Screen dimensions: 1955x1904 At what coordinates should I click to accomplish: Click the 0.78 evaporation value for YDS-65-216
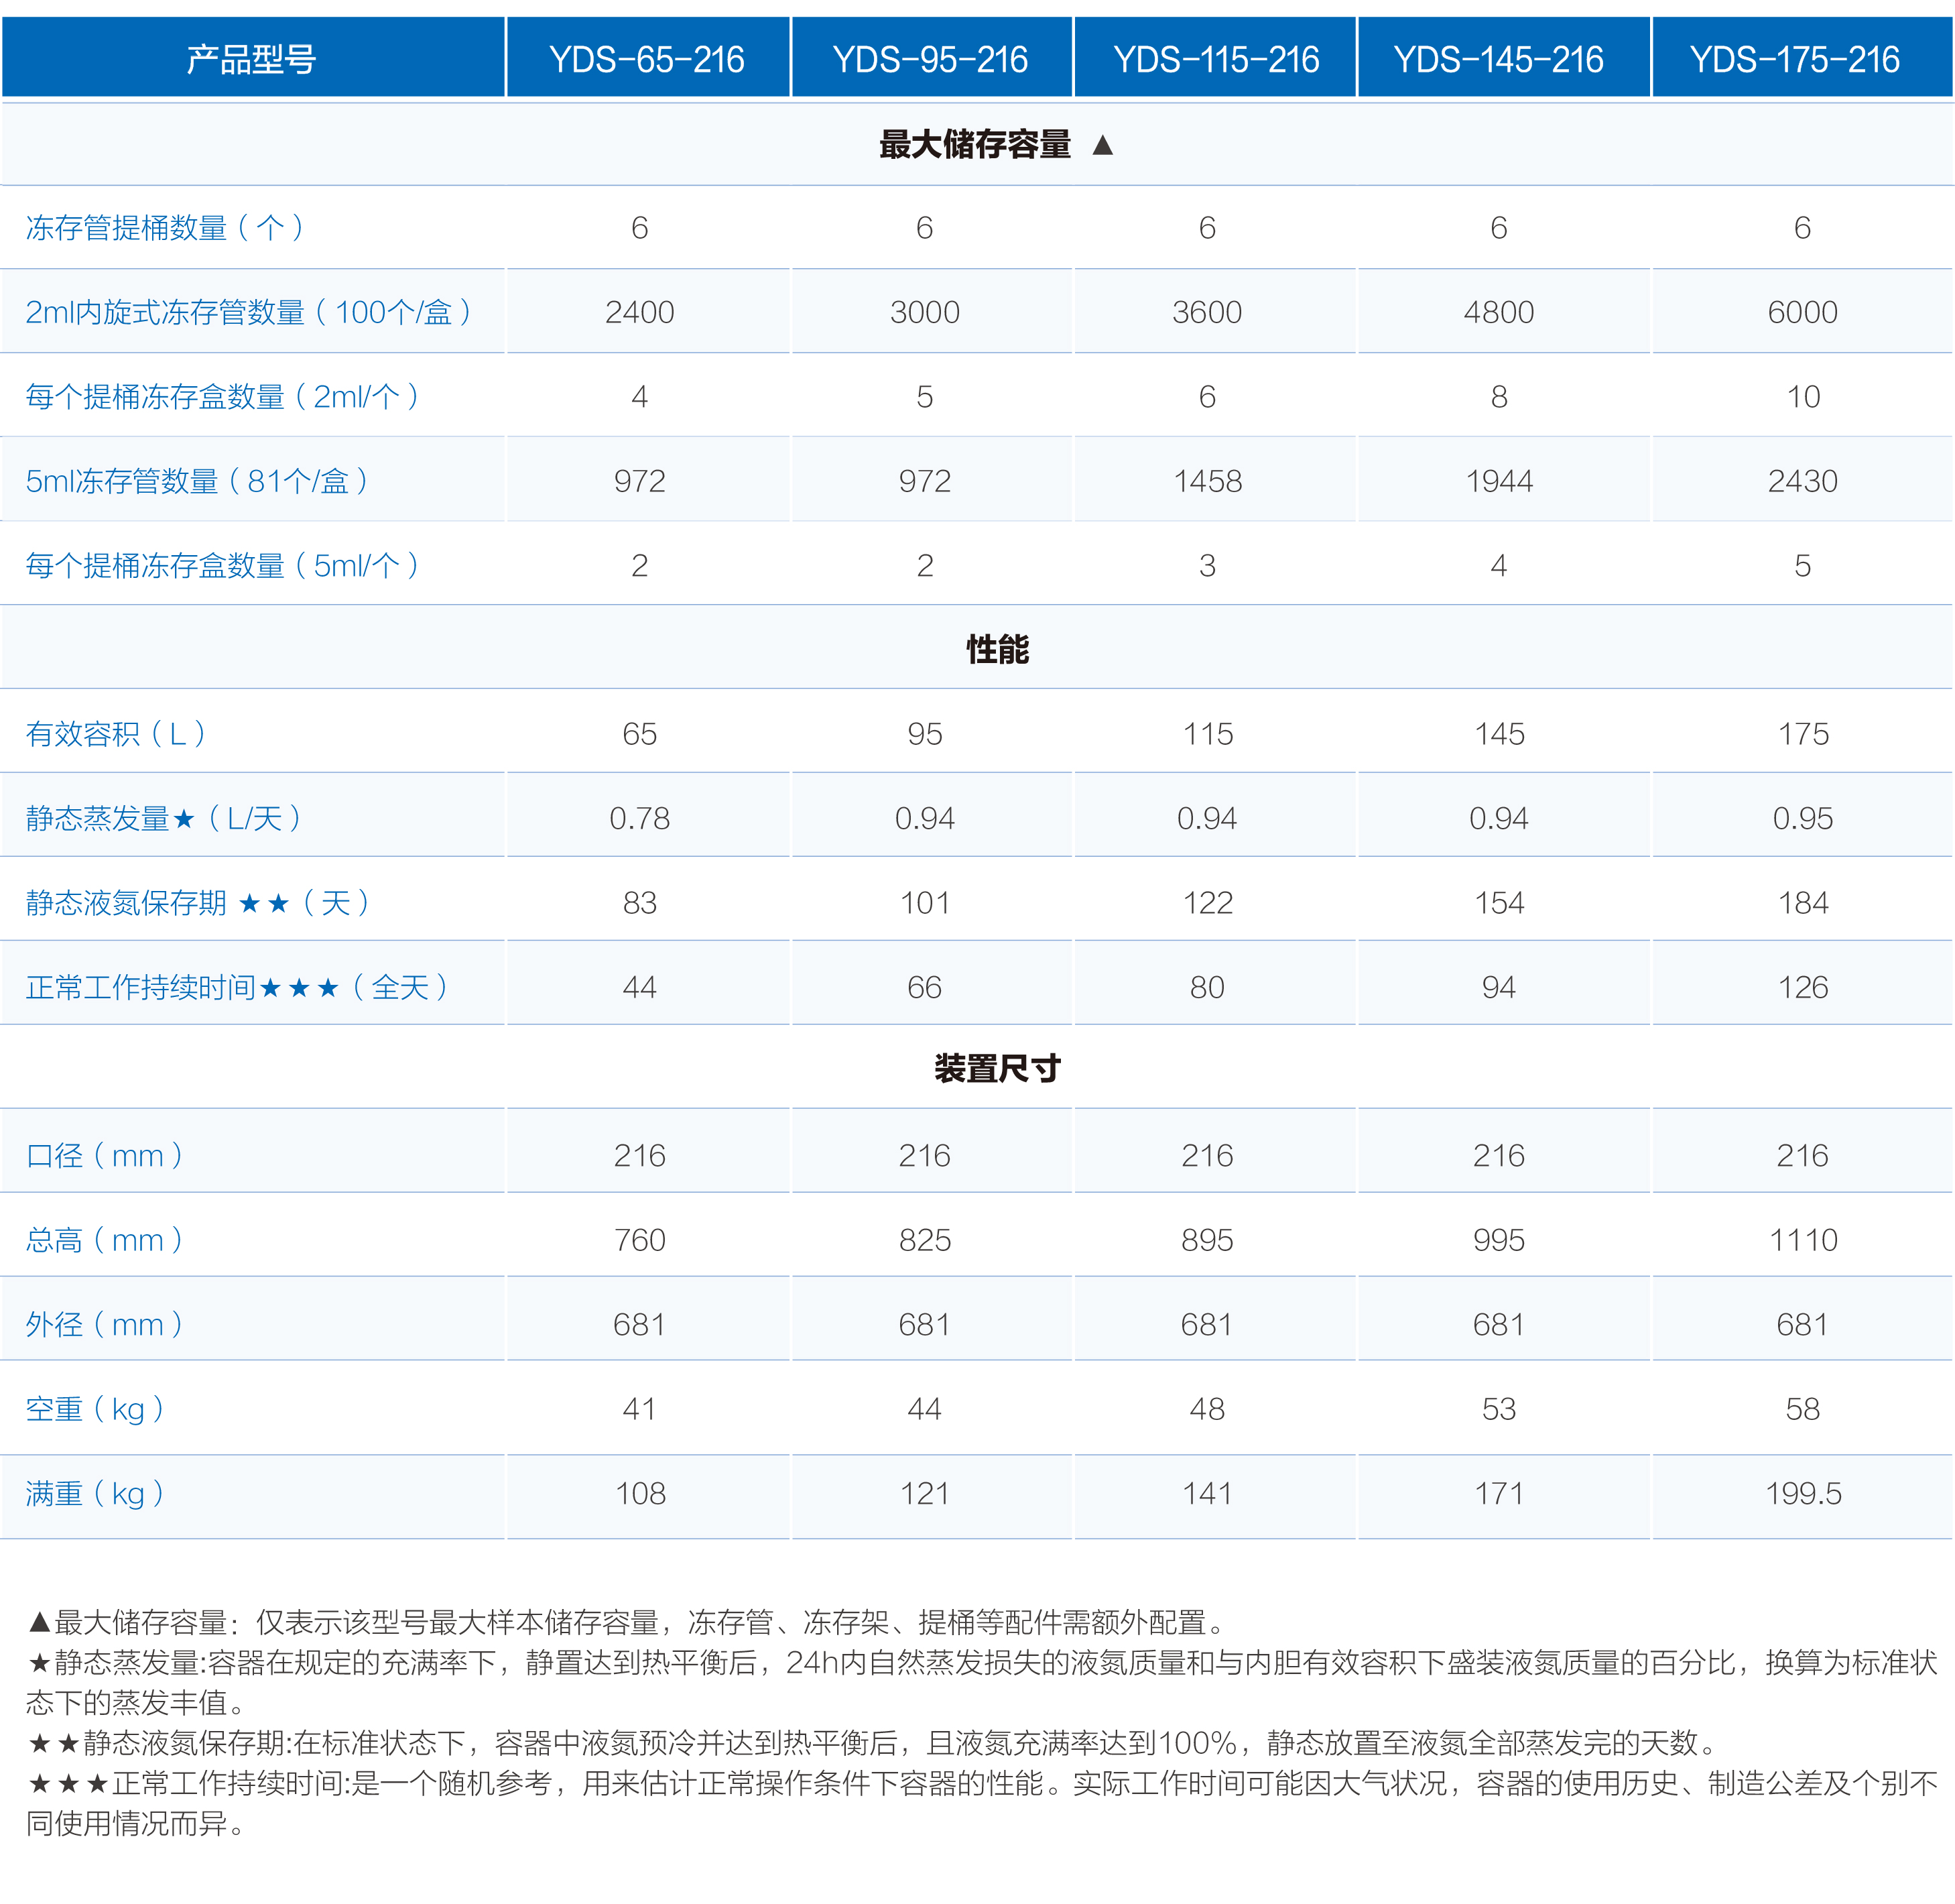(x=639, y=819)
